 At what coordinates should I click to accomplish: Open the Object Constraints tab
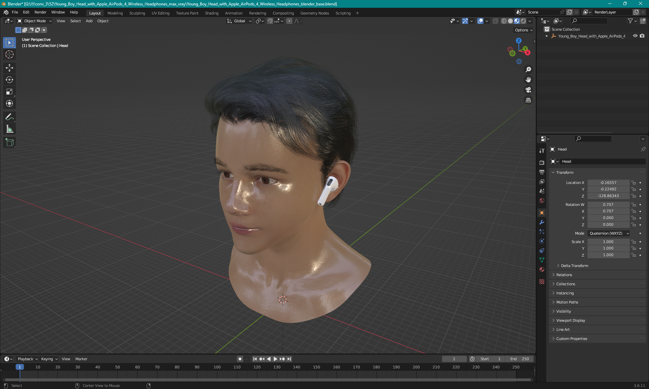[x=542, y=251]
